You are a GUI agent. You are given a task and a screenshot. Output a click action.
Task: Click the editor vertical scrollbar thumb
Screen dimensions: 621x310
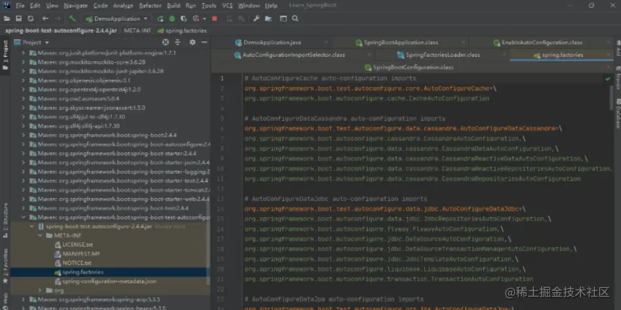click(611, 97)
